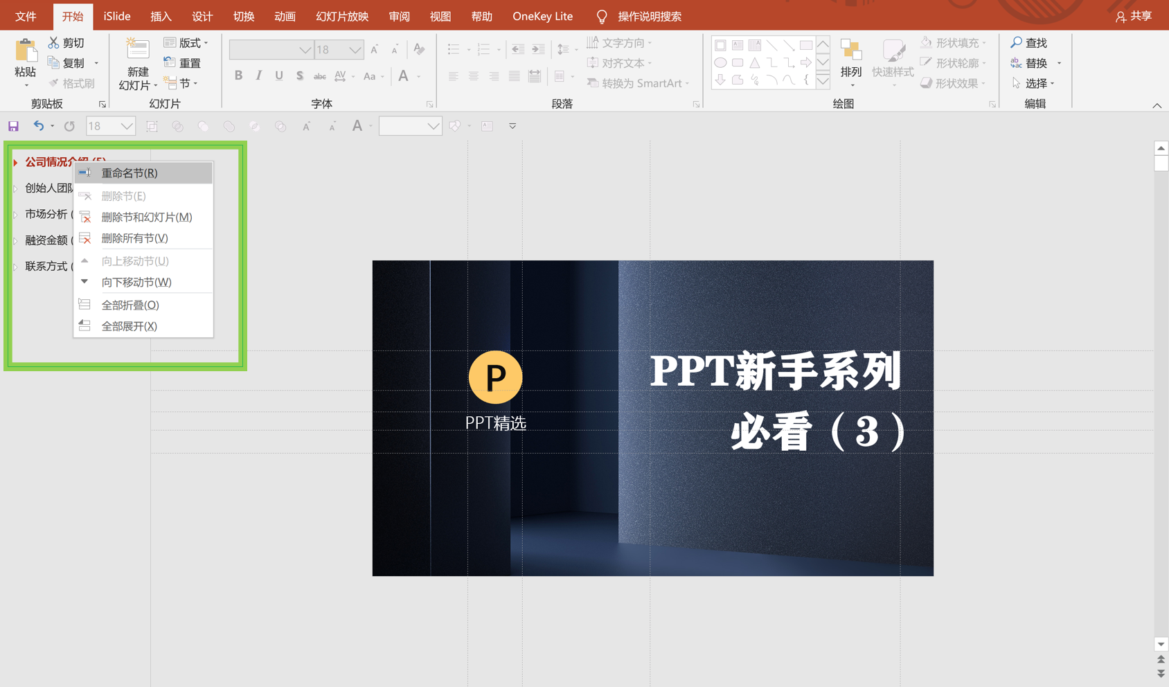Viewport: 1169px width, 687px height.
Task: Choose 删除节和幻灯片(M) menu entry
Action: 143,217
